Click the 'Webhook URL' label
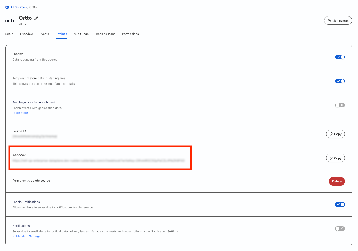The height and width of the screenshot is (251, 358). tap(22, 155)
